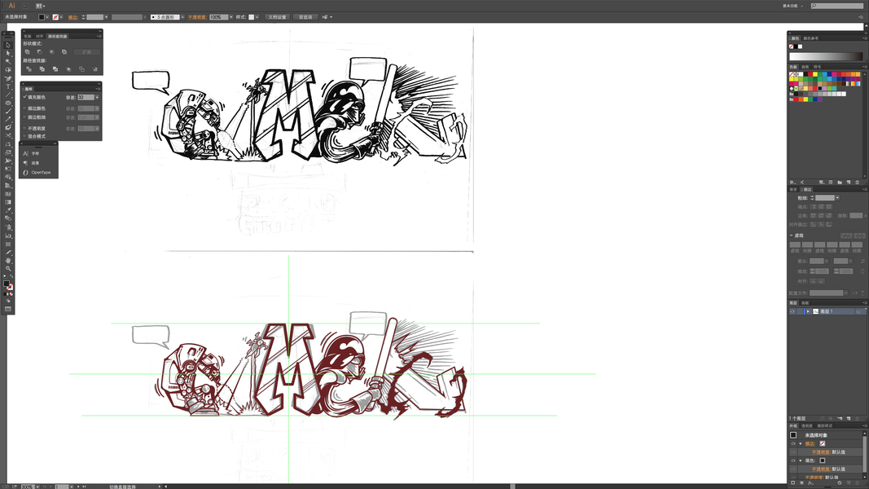This screenshot has height=489, width=869.
Task: Select the Type tool
Action: [x=8, y=86]
